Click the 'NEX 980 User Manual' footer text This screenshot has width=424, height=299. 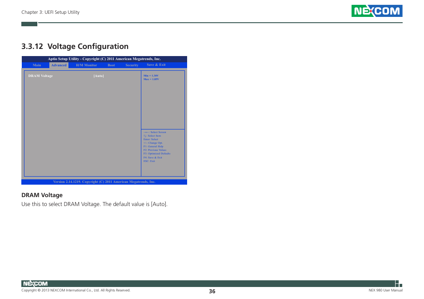[x=386, y=291]
